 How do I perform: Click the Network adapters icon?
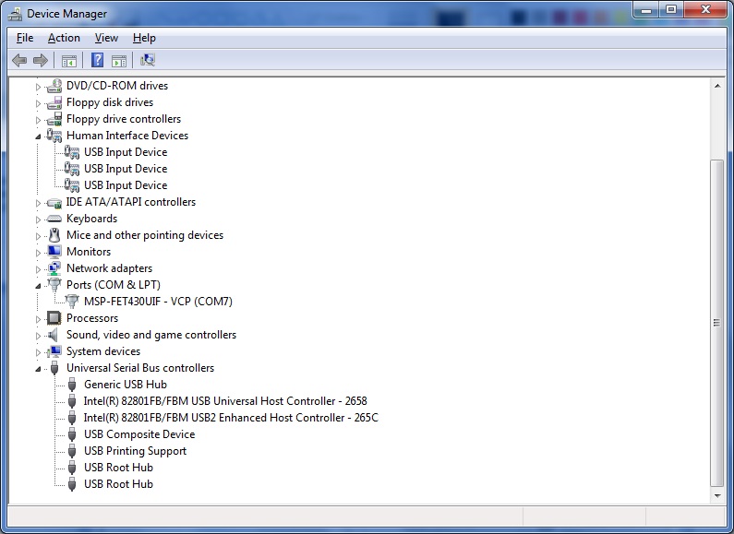pos(54,268)
